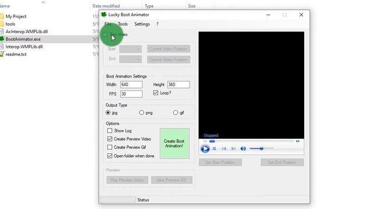Click the Set End Position button

[x=282, y=163]
